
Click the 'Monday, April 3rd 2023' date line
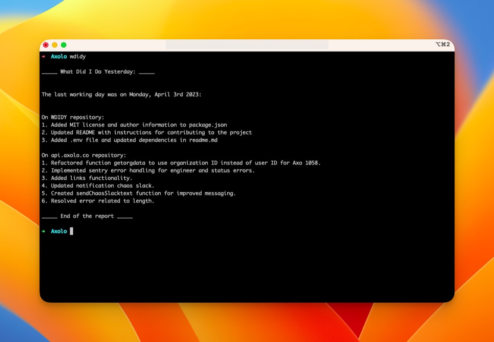tap(121, 95)
